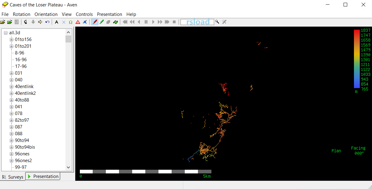Expand the 40entlink survey node
This screenshot has height=189, width=372.
pyautogui.click(x=12, y=87)
